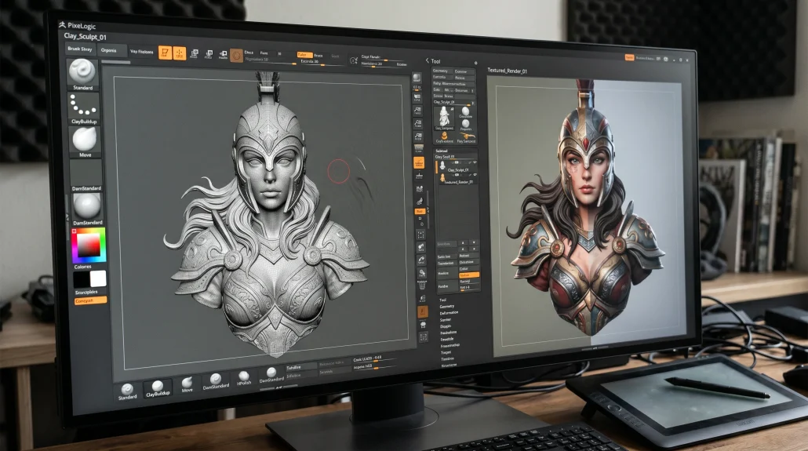Select the DamStandard sphere brush in left panel
The width and height of the screenshot is (808, 451).
(x=86, y=209)
